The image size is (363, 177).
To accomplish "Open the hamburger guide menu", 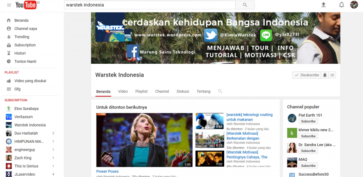I will tap(9, 5).
